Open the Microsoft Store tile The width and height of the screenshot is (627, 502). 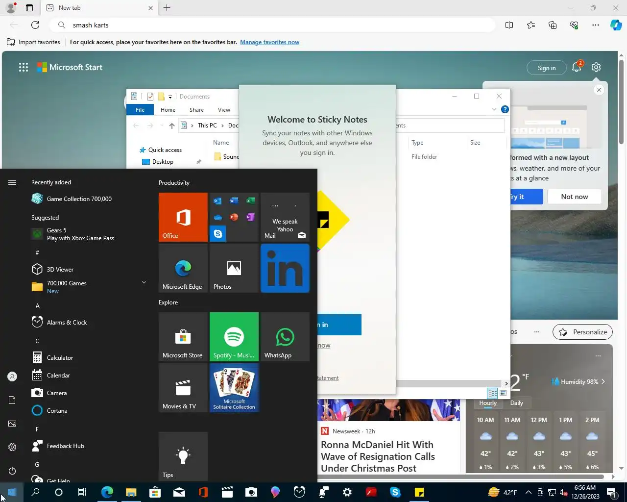(183, 337)
